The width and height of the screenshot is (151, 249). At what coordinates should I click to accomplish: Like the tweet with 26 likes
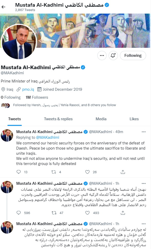click(88, 172)
